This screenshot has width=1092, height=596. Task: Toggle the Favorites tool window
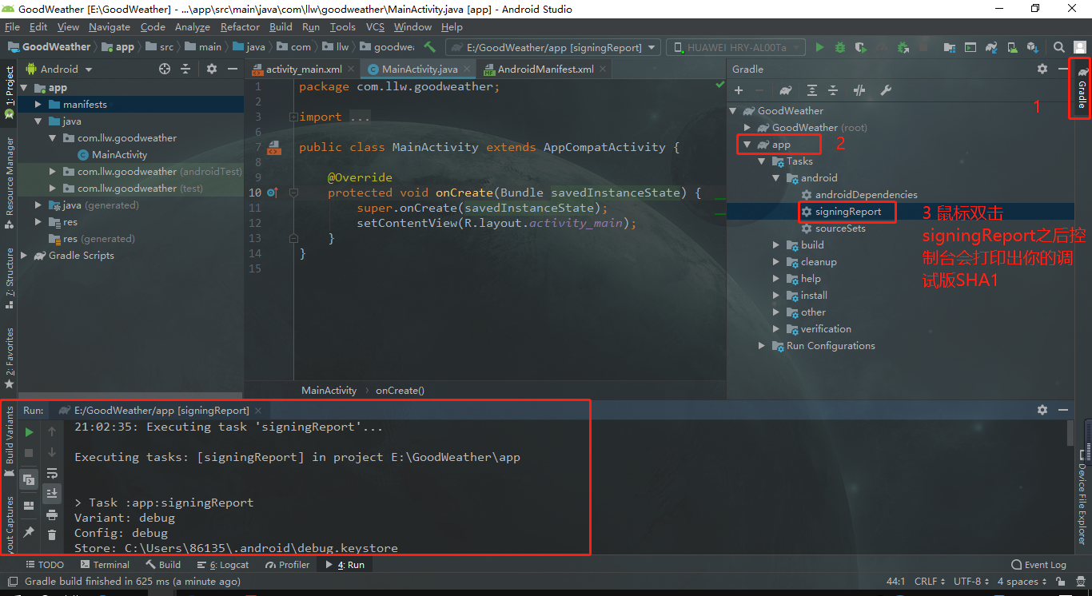[x=9, y=358]
